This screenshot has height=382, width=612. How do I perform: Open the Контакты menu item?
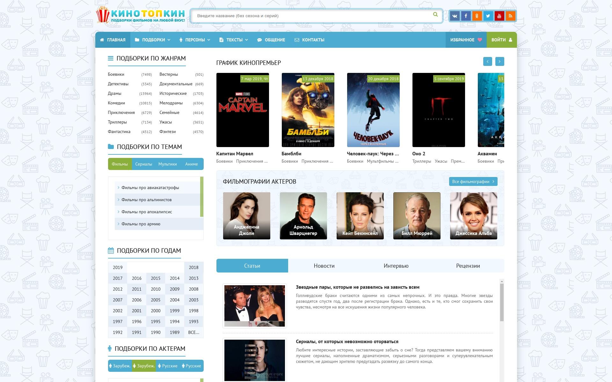(309, 40)
